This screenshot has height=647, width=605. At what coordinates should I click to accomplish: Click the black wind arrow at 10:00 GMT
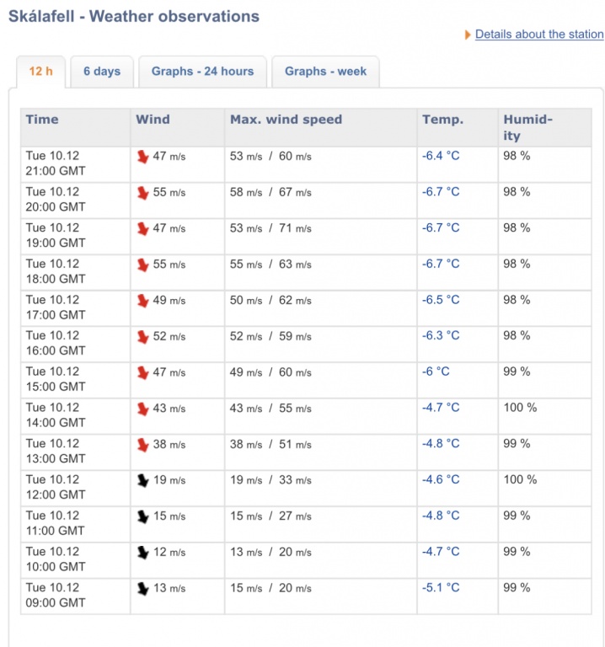142,553
